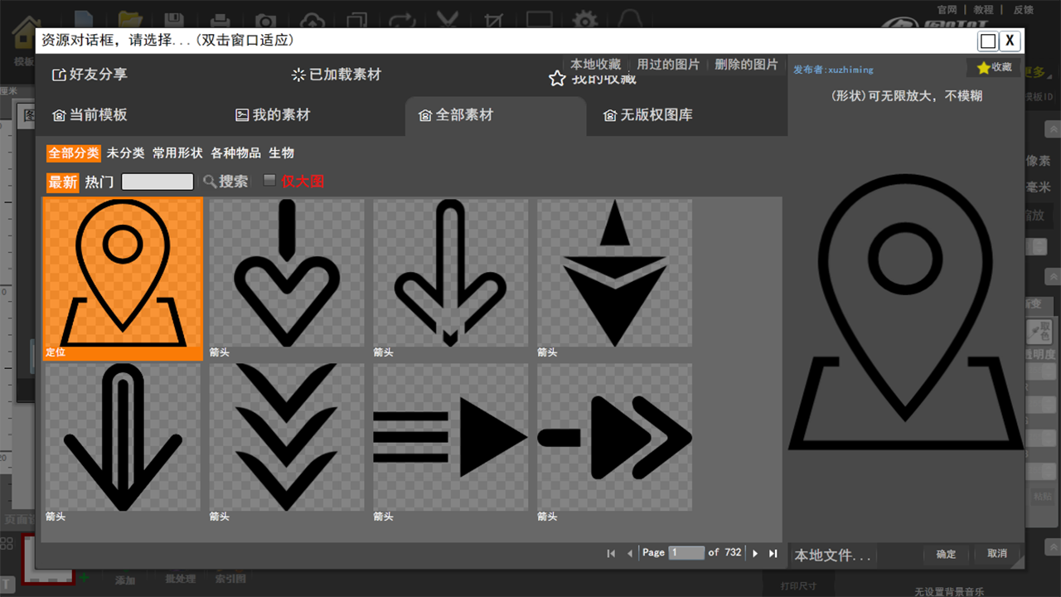Click the cloud upload icon
Viewport: 1061px width, 597px height.
tap(311, 18)
